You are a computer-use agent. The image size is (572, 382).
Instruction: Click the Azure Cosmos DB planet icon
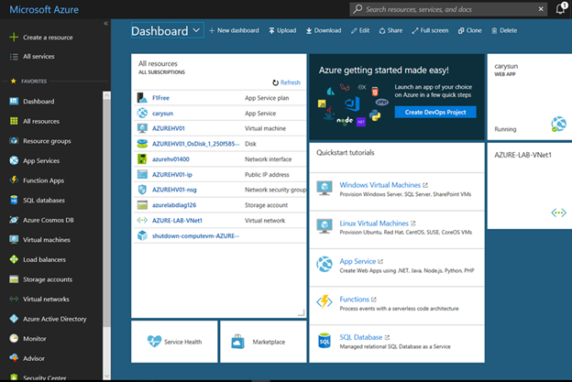[14, 220]
